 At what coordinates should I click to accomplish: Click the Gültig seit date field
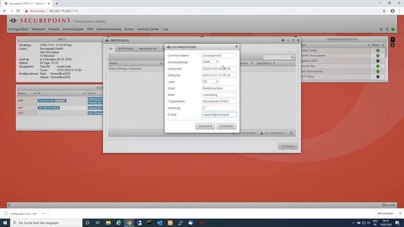point(219,69)
